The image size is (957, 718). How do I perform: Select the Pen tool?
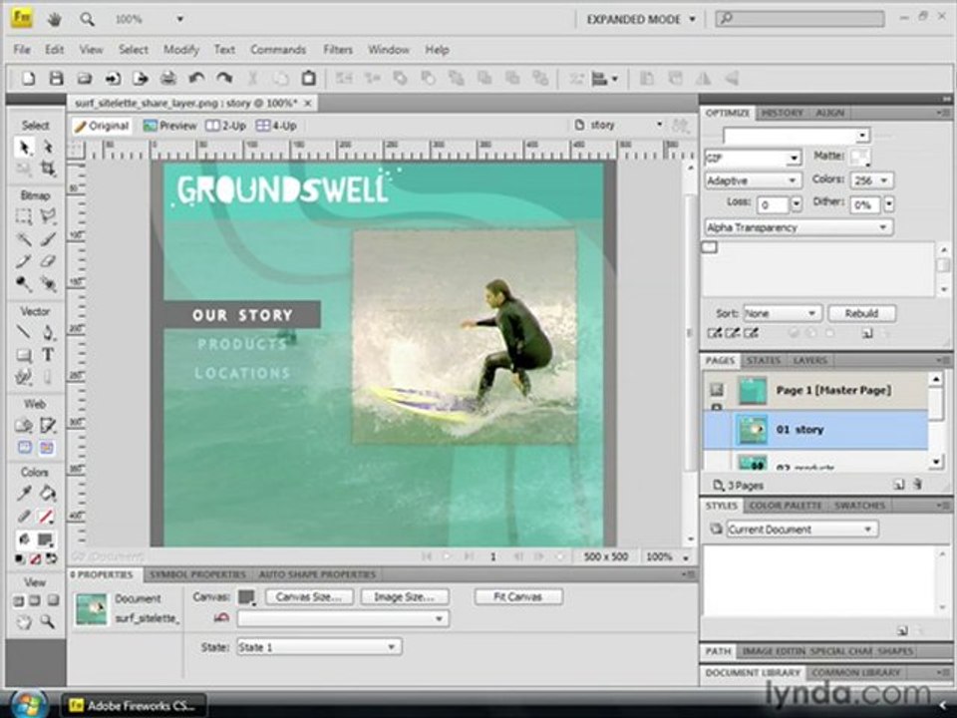(x=48, y=332)
